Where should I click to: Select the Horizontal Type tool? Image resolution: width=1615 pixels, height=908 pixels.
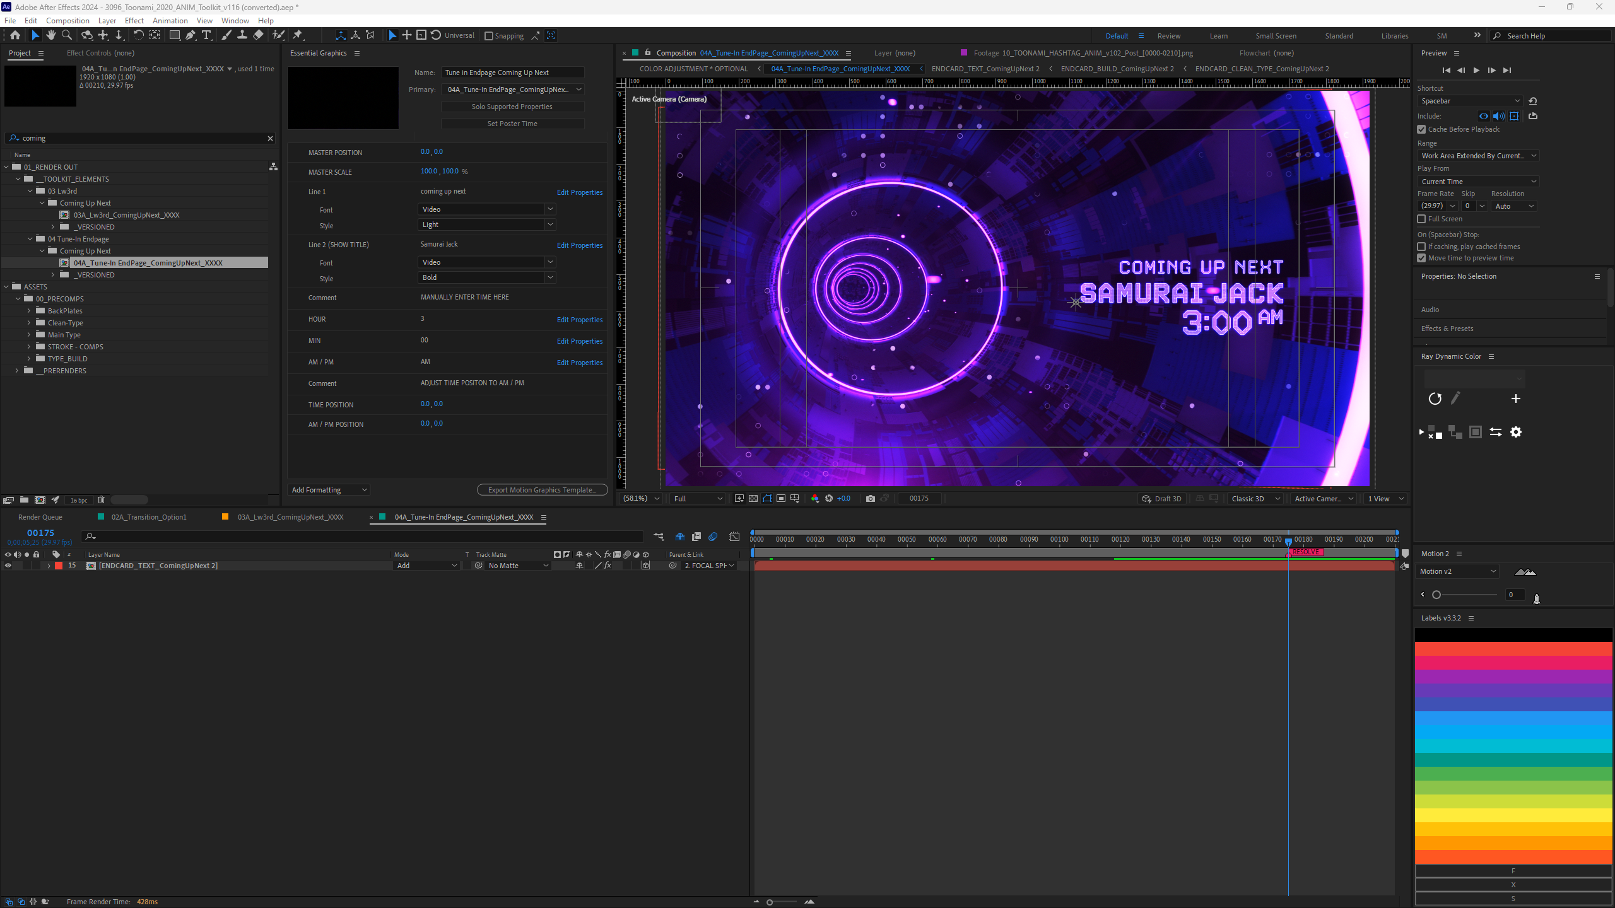click(206, 35)
